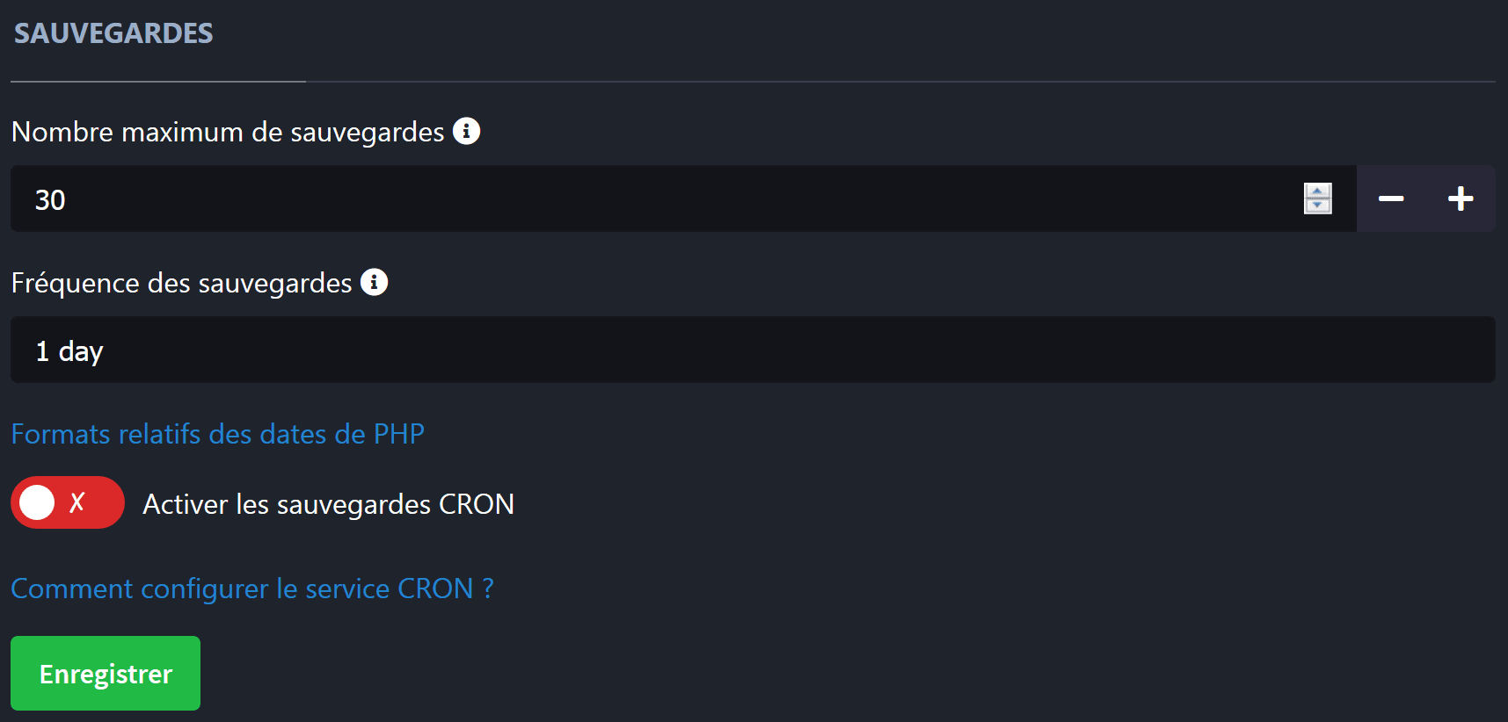The height and width of the screenshot is (722, 1508).
Task: Click the SAUVEGARDES section heading
Action: coord(112,33)
